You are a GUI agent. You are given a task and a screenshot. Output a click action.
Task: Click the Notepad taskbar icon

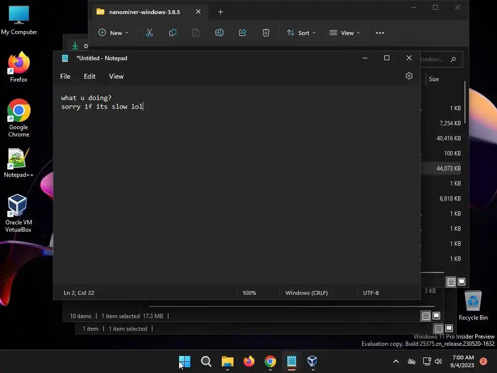291,361
